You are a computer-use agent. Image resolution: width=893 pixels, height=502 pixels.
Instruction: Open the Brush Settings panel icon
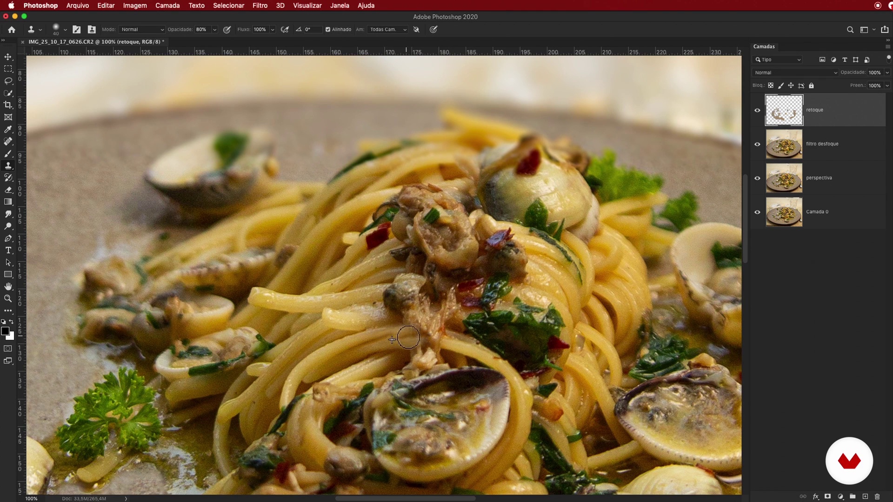coord(77,29)
